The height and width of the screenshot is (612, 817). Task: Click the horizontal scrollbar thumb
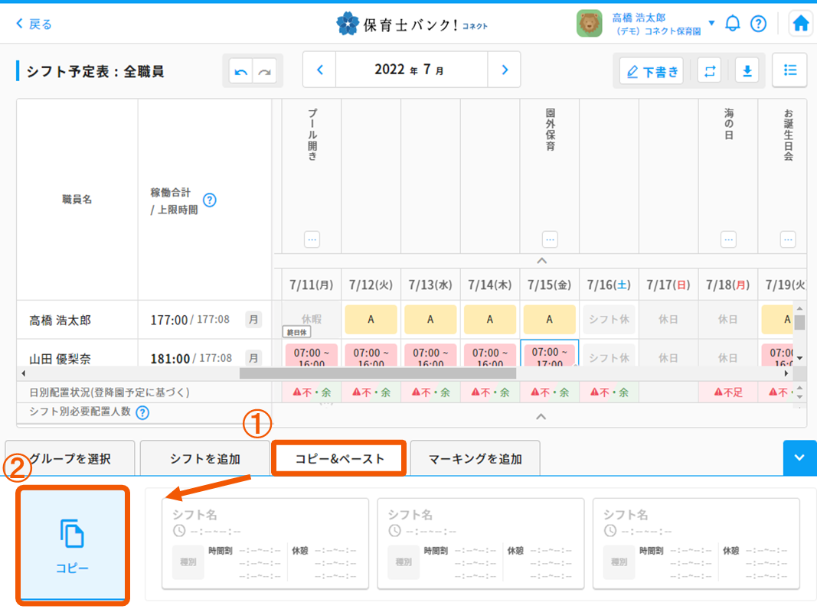pyautogui.click(x=377, y=373)
